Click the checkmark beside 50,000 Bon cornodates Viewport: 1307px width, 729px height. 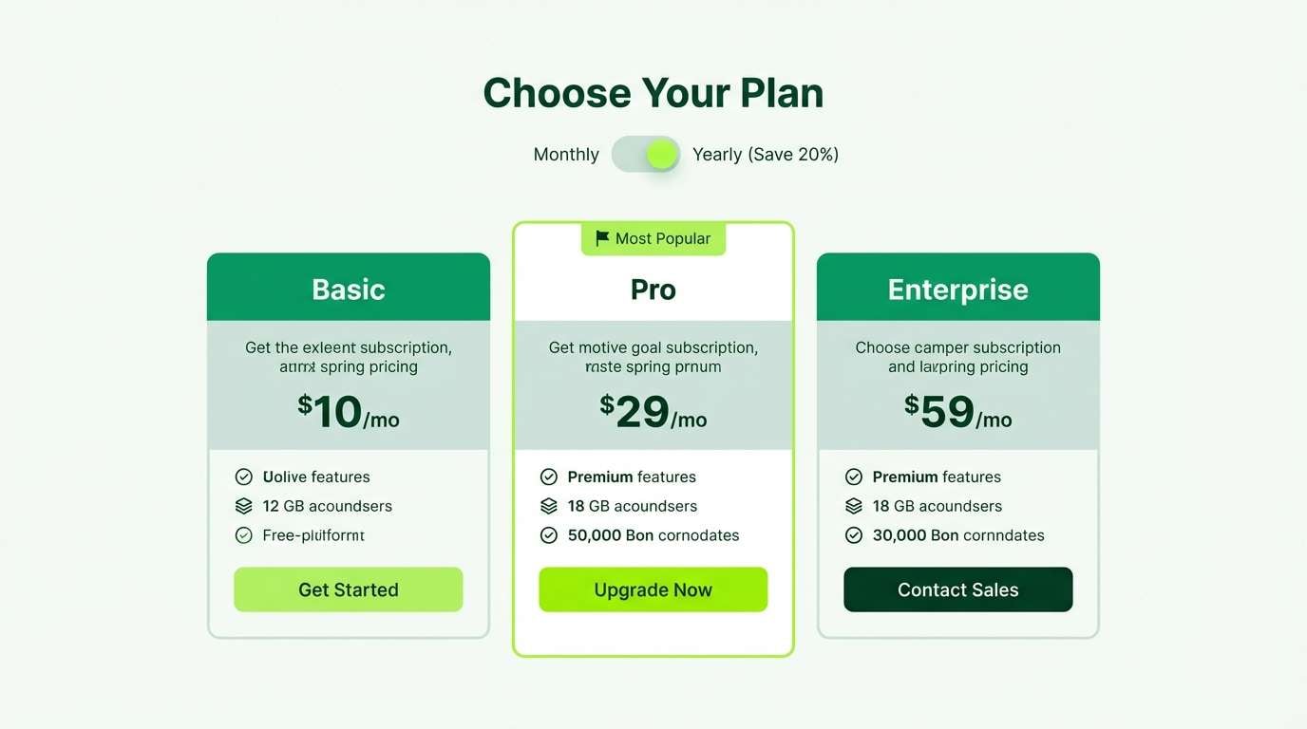pyautogui.click(x=549, y=535)
